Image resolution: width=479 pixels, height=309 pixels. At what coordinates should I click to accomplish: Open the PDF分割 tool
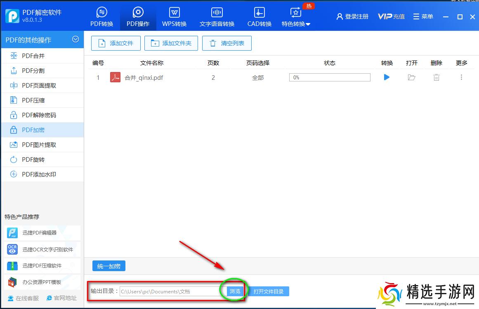[x=25, y=70]
